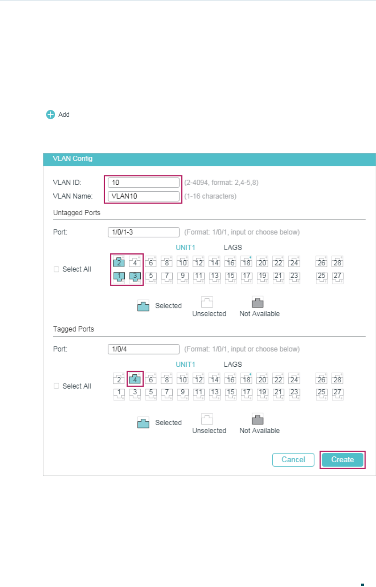Select tagged port 26 icon
The height and width of the screenshot is (587, 376).
tap(322, 379)
